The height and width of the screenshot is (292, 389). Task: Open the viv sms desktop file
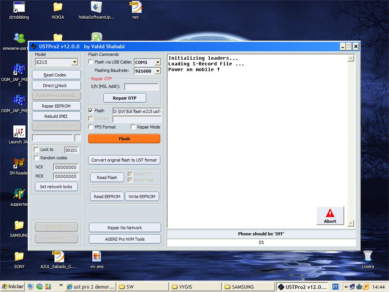point(97,260)
